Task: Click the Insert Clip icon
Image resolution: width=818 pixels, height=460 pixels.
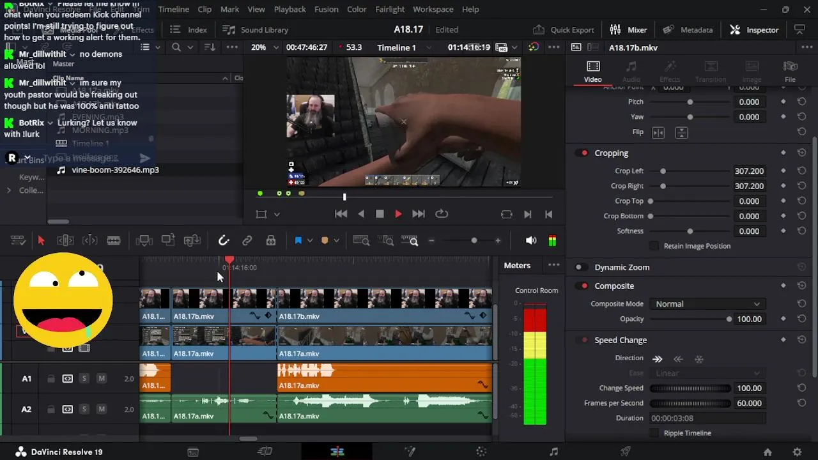Action: pyautogui.click(x=144, y=241)
